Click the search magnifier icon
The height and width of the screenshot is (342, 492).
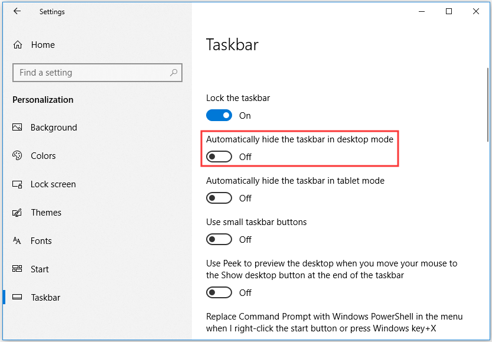coord(173,72)
